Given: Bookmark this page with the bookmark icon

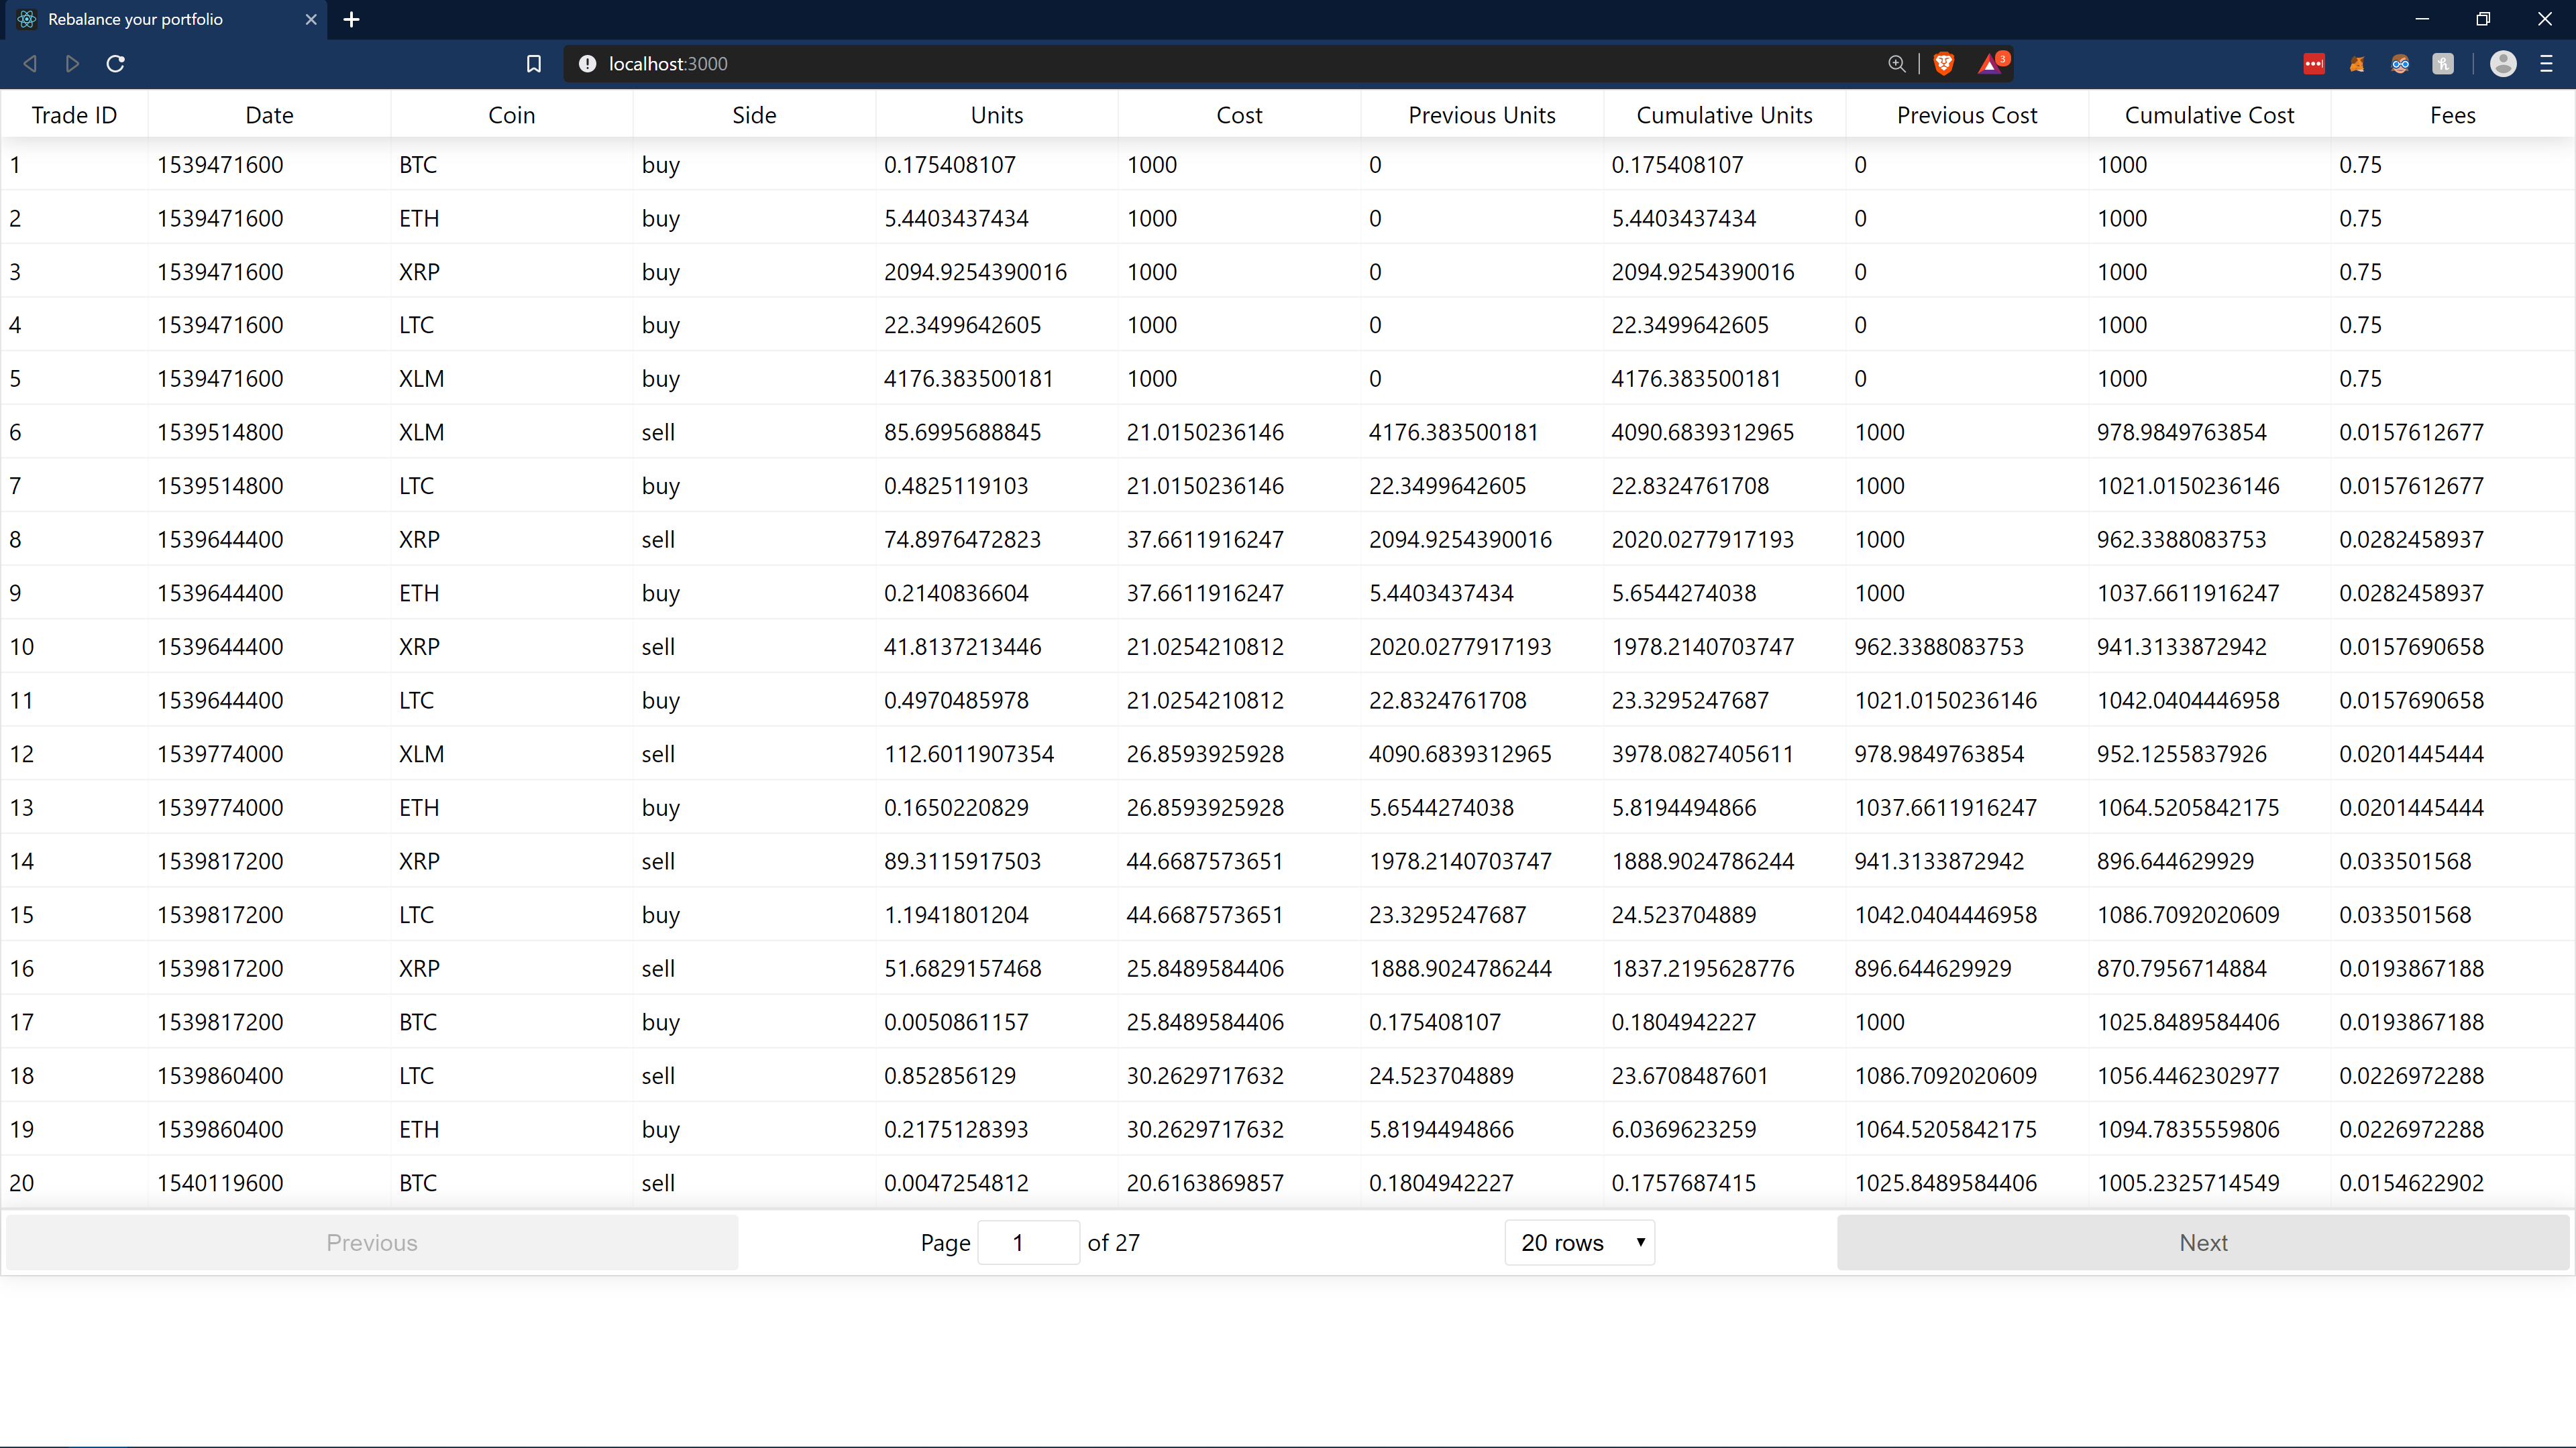Looking at the screenshot, I should click(x=533, y=64).
